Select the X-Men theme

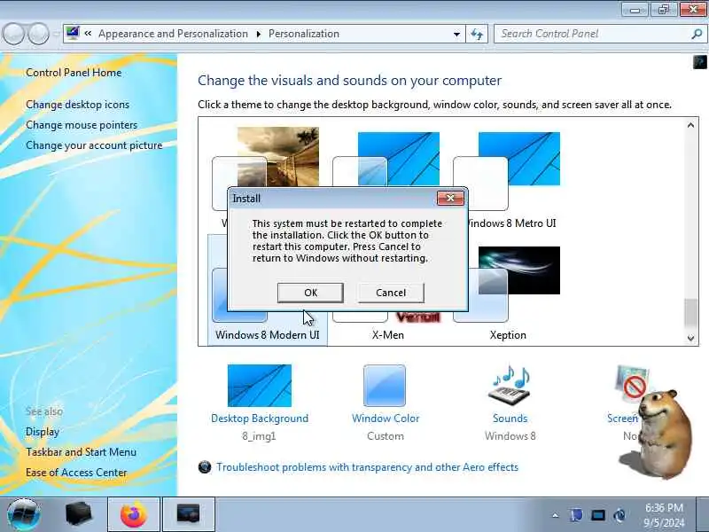[x=387, y=335]
